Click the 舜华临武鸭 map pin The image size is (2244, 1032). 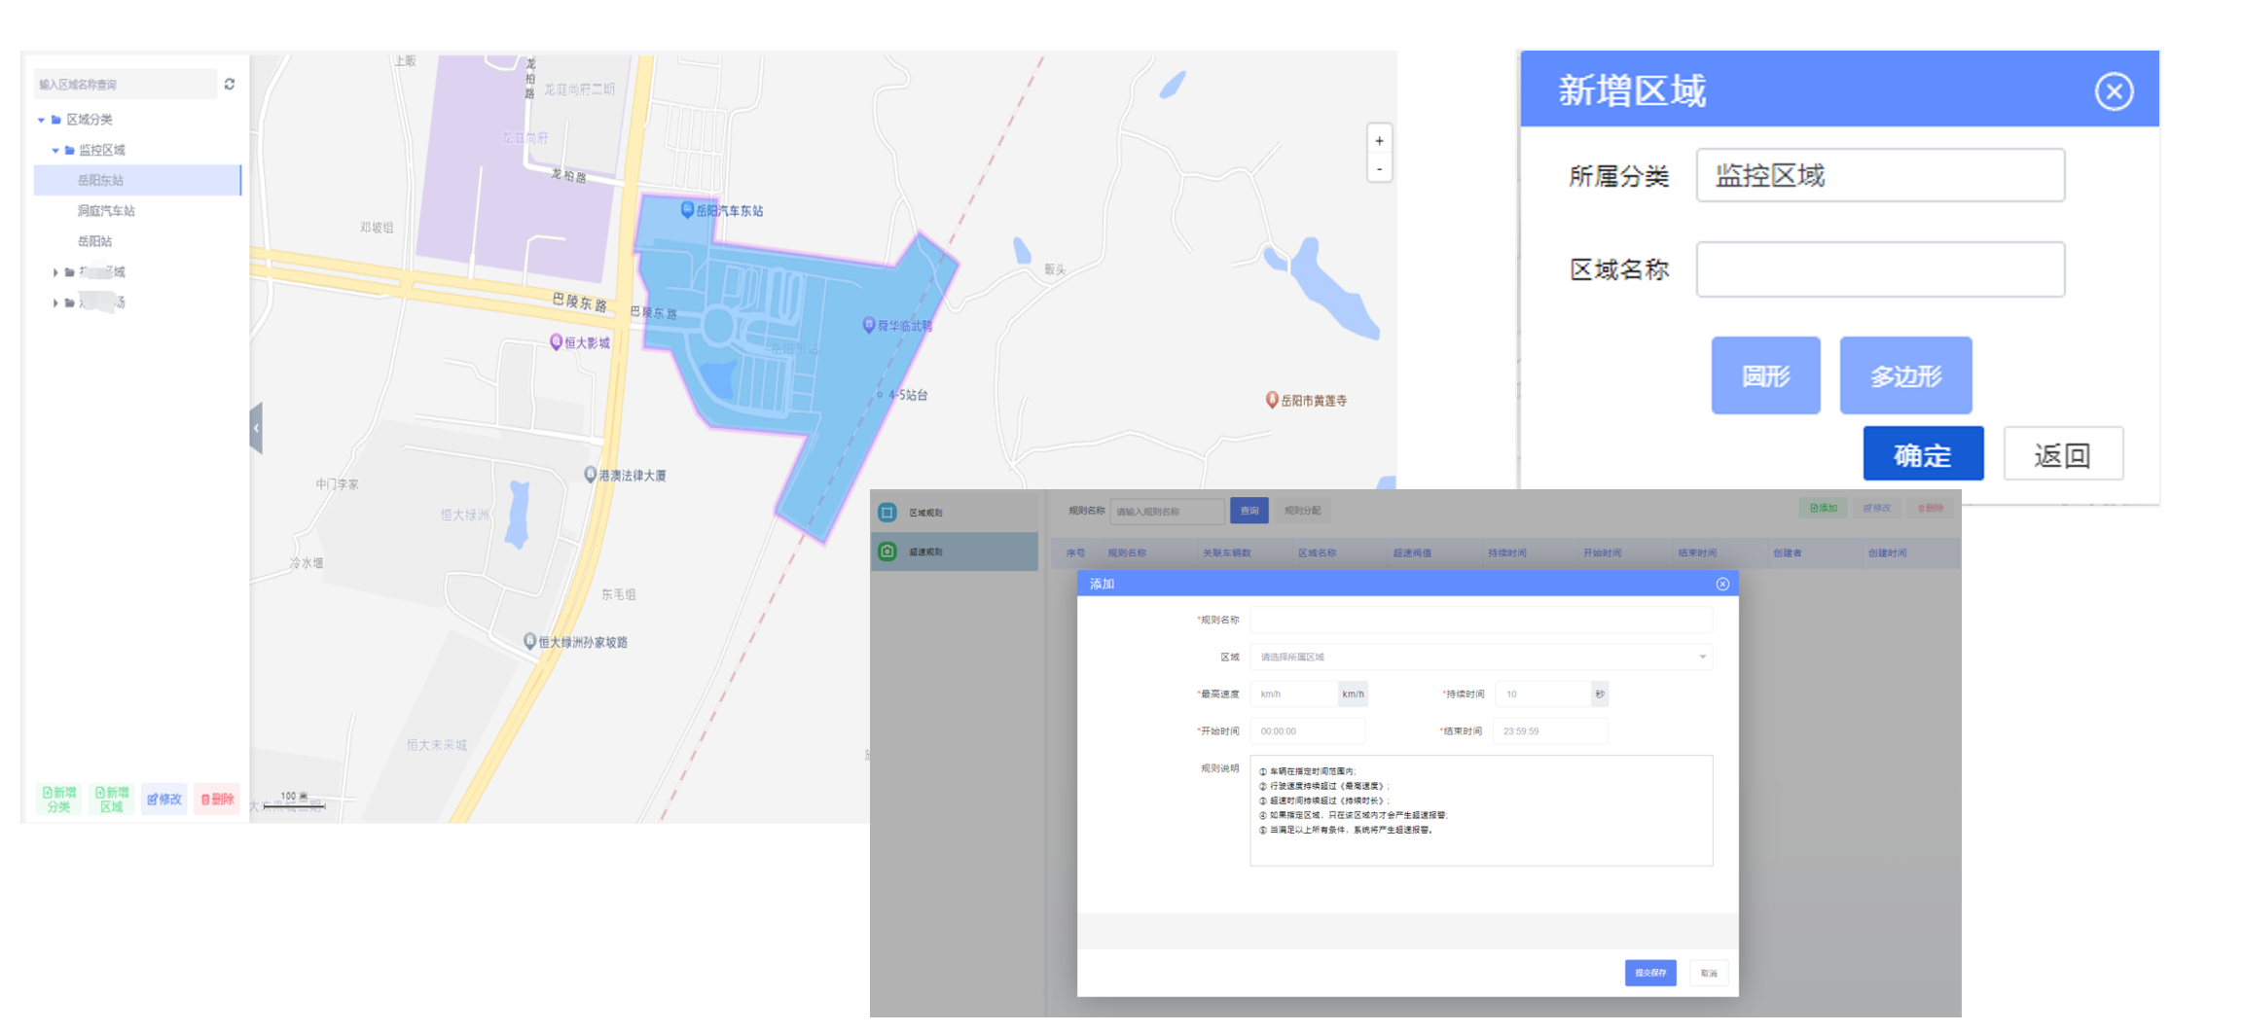pyautogui.click(x=868, y=325)
